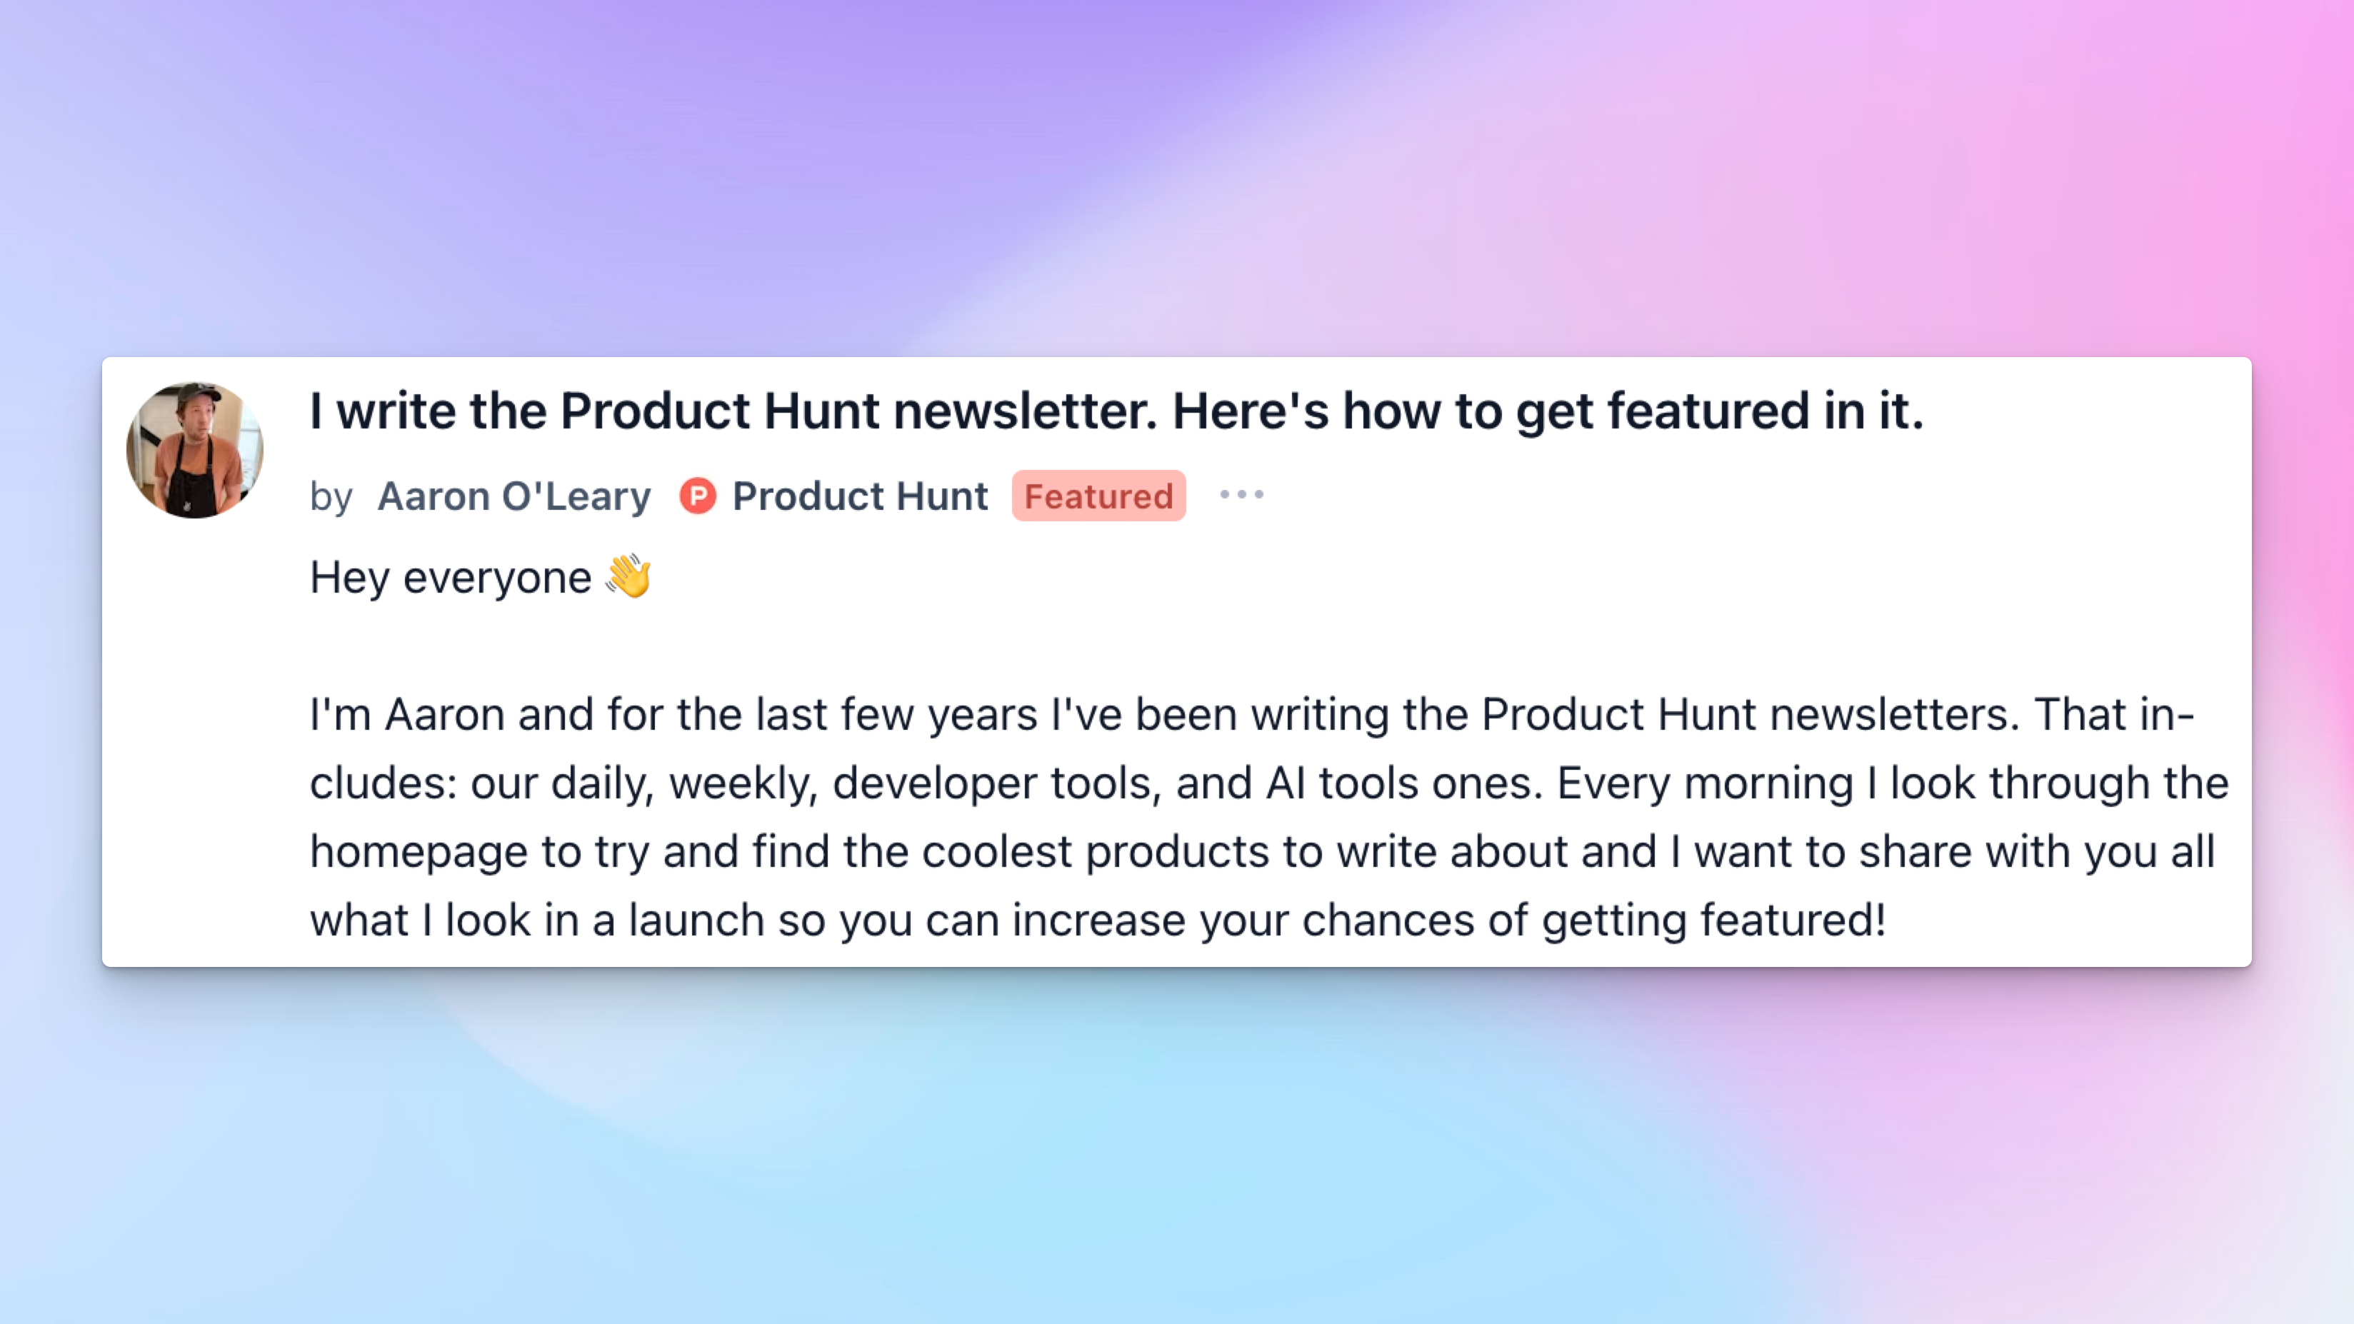Click 'I'm Aaron' at paragraph start

coord(406,715)
